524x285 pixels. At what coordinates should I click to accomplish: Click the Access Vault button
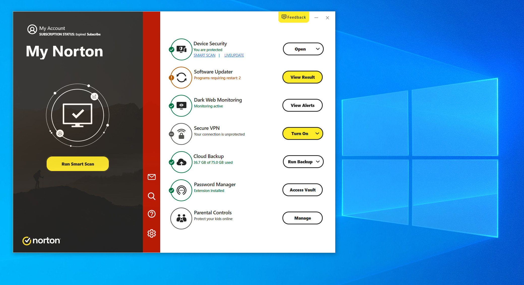[303, 190]
